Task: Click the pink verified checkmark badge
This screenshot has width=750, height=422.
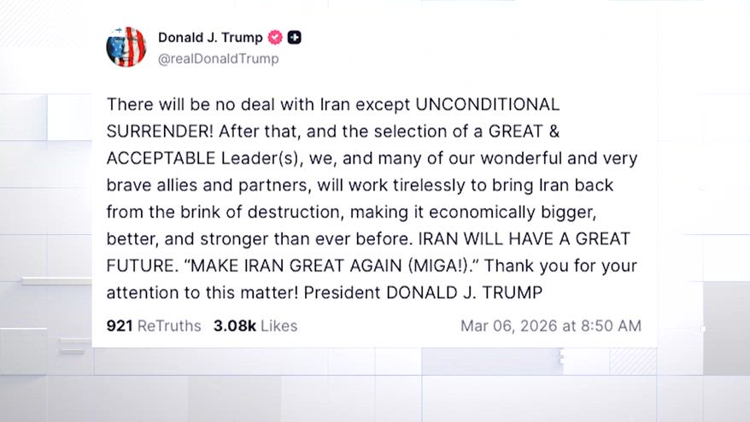Action: click(275, 38)
